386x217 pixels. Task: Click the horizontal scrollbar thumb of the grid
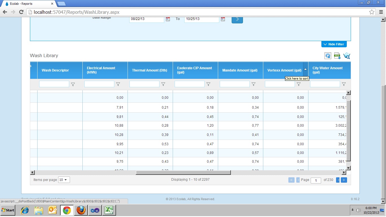click(x=183, y=173)
